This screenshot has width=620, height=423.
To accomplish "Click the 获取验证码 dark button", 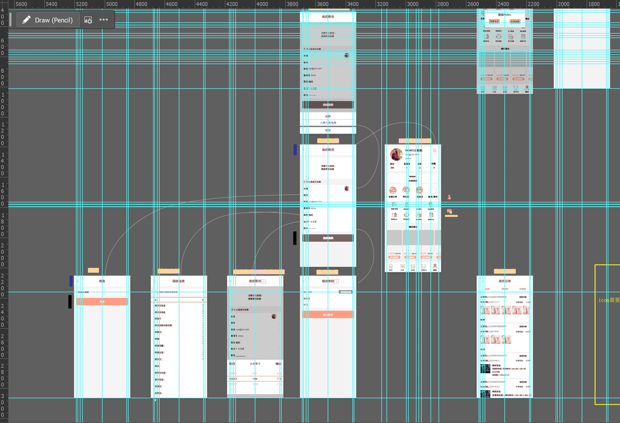I will [345, 292].
